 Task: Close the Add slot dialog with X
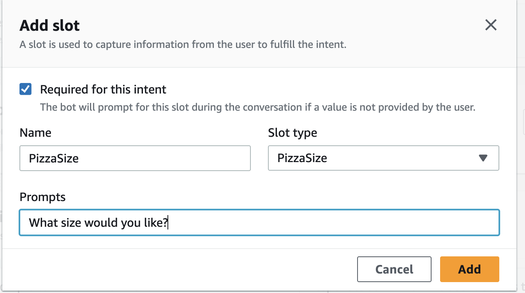491,25
